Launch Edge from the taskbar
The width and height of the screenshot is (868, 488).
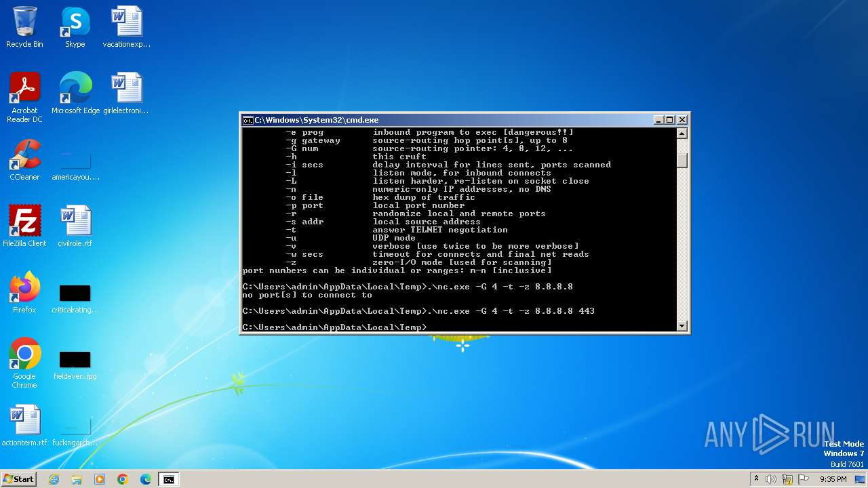[x=145, y=479]
